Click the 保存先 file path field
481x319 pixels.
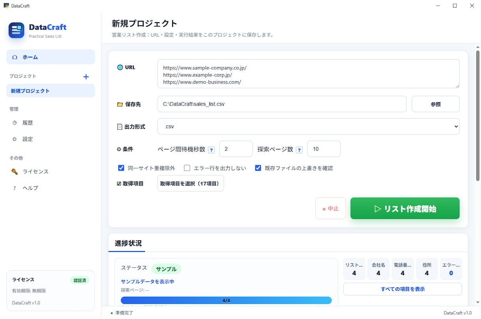[x=282, y=104]
